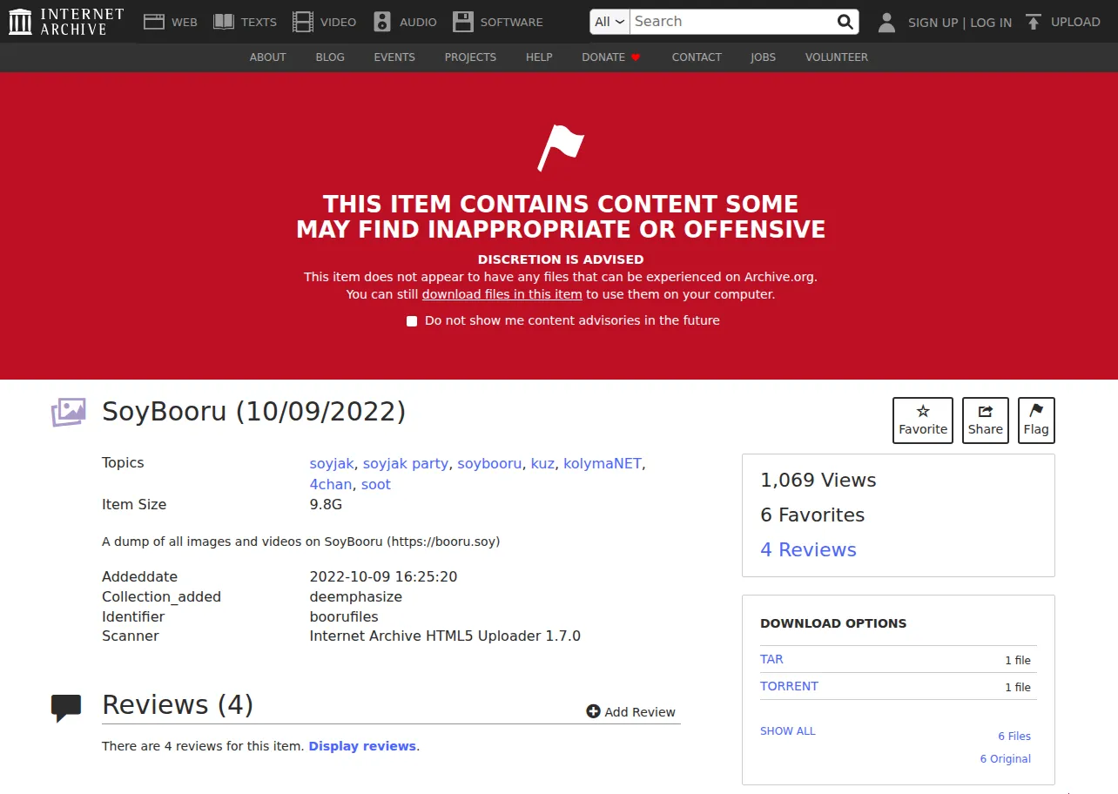The image size is (1118, 794).
Task: Tick 'Do not show me content advisories' checkbox
Action: click(412, 321)
